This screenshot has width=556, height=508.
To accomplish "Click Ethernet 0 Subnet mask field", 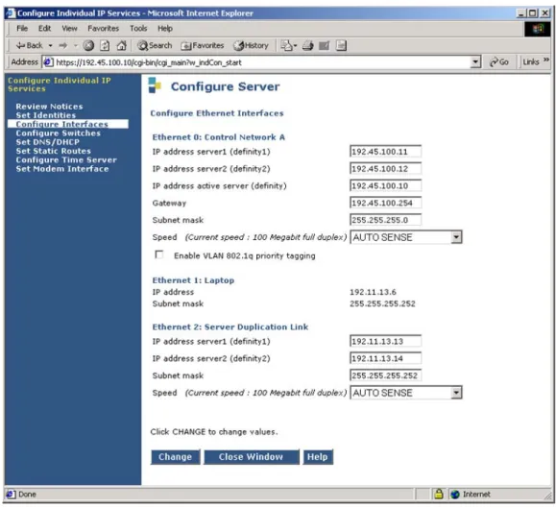I will click(x=385, y=220).
